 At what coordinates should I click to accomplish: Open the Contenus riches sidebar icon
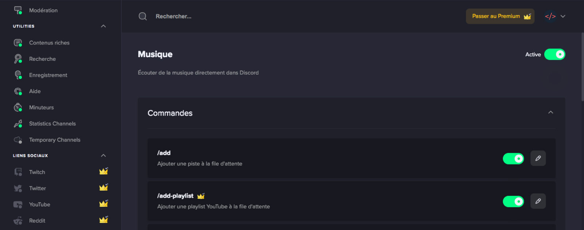point(18,43)
